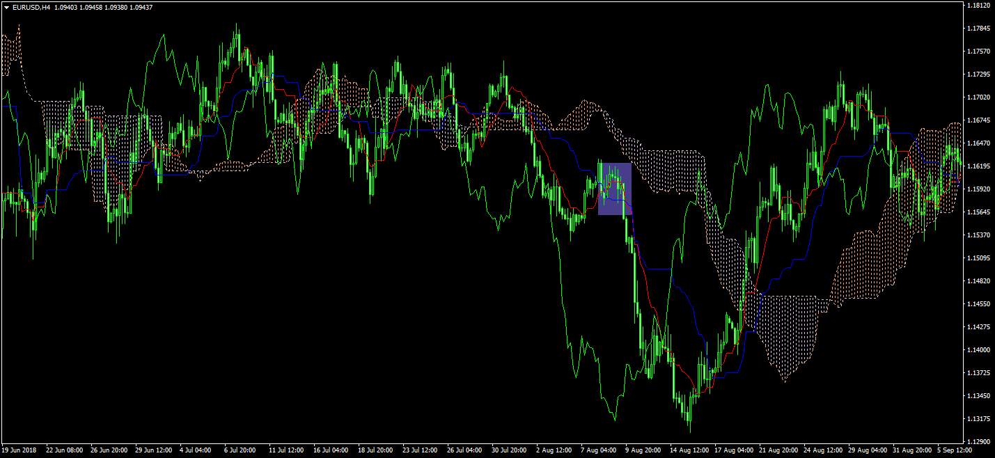995x458 pixels.
Task: Click the 29 Aug 04:00 time label
Action: point(866,450)
